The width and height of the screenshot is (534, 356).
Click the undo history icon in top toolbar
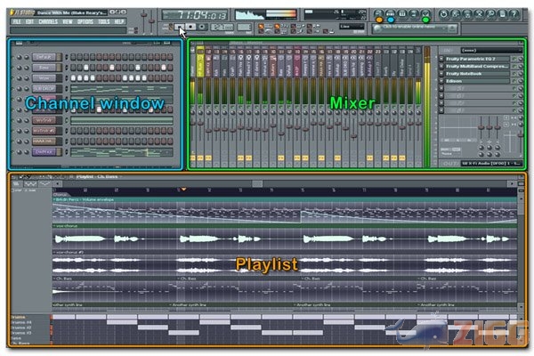click(443, 14)
